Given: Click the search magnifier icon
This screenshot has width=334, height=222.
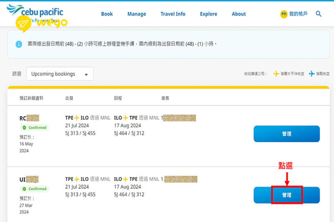Looking at the screenshot, I should (319, 14).
